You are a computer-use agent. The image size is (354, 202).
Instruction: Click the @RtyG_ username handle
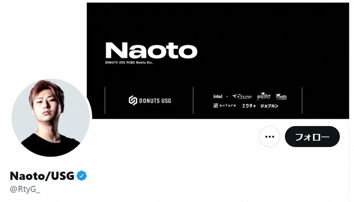coord(25,189)
